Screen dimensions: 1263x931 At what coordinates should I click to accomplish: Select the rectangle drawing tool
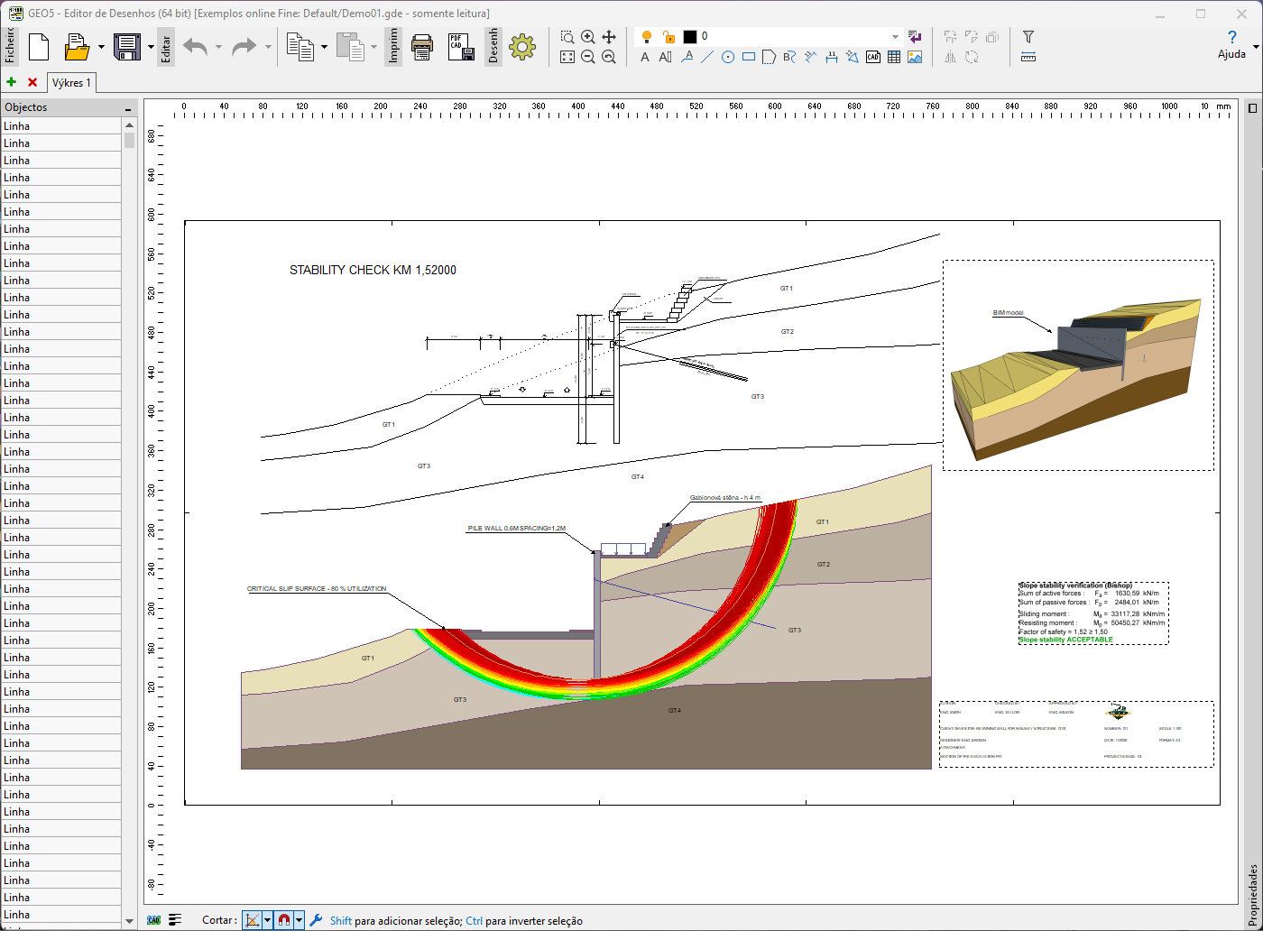pyautogui.click(x=749, y=57)
